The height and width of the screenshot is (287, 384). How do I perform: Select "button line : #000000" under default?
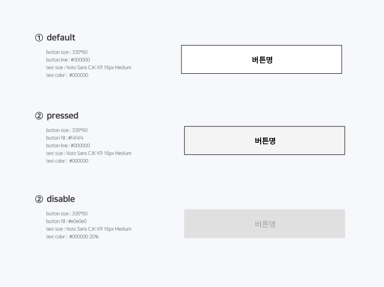tap(68, 60)
